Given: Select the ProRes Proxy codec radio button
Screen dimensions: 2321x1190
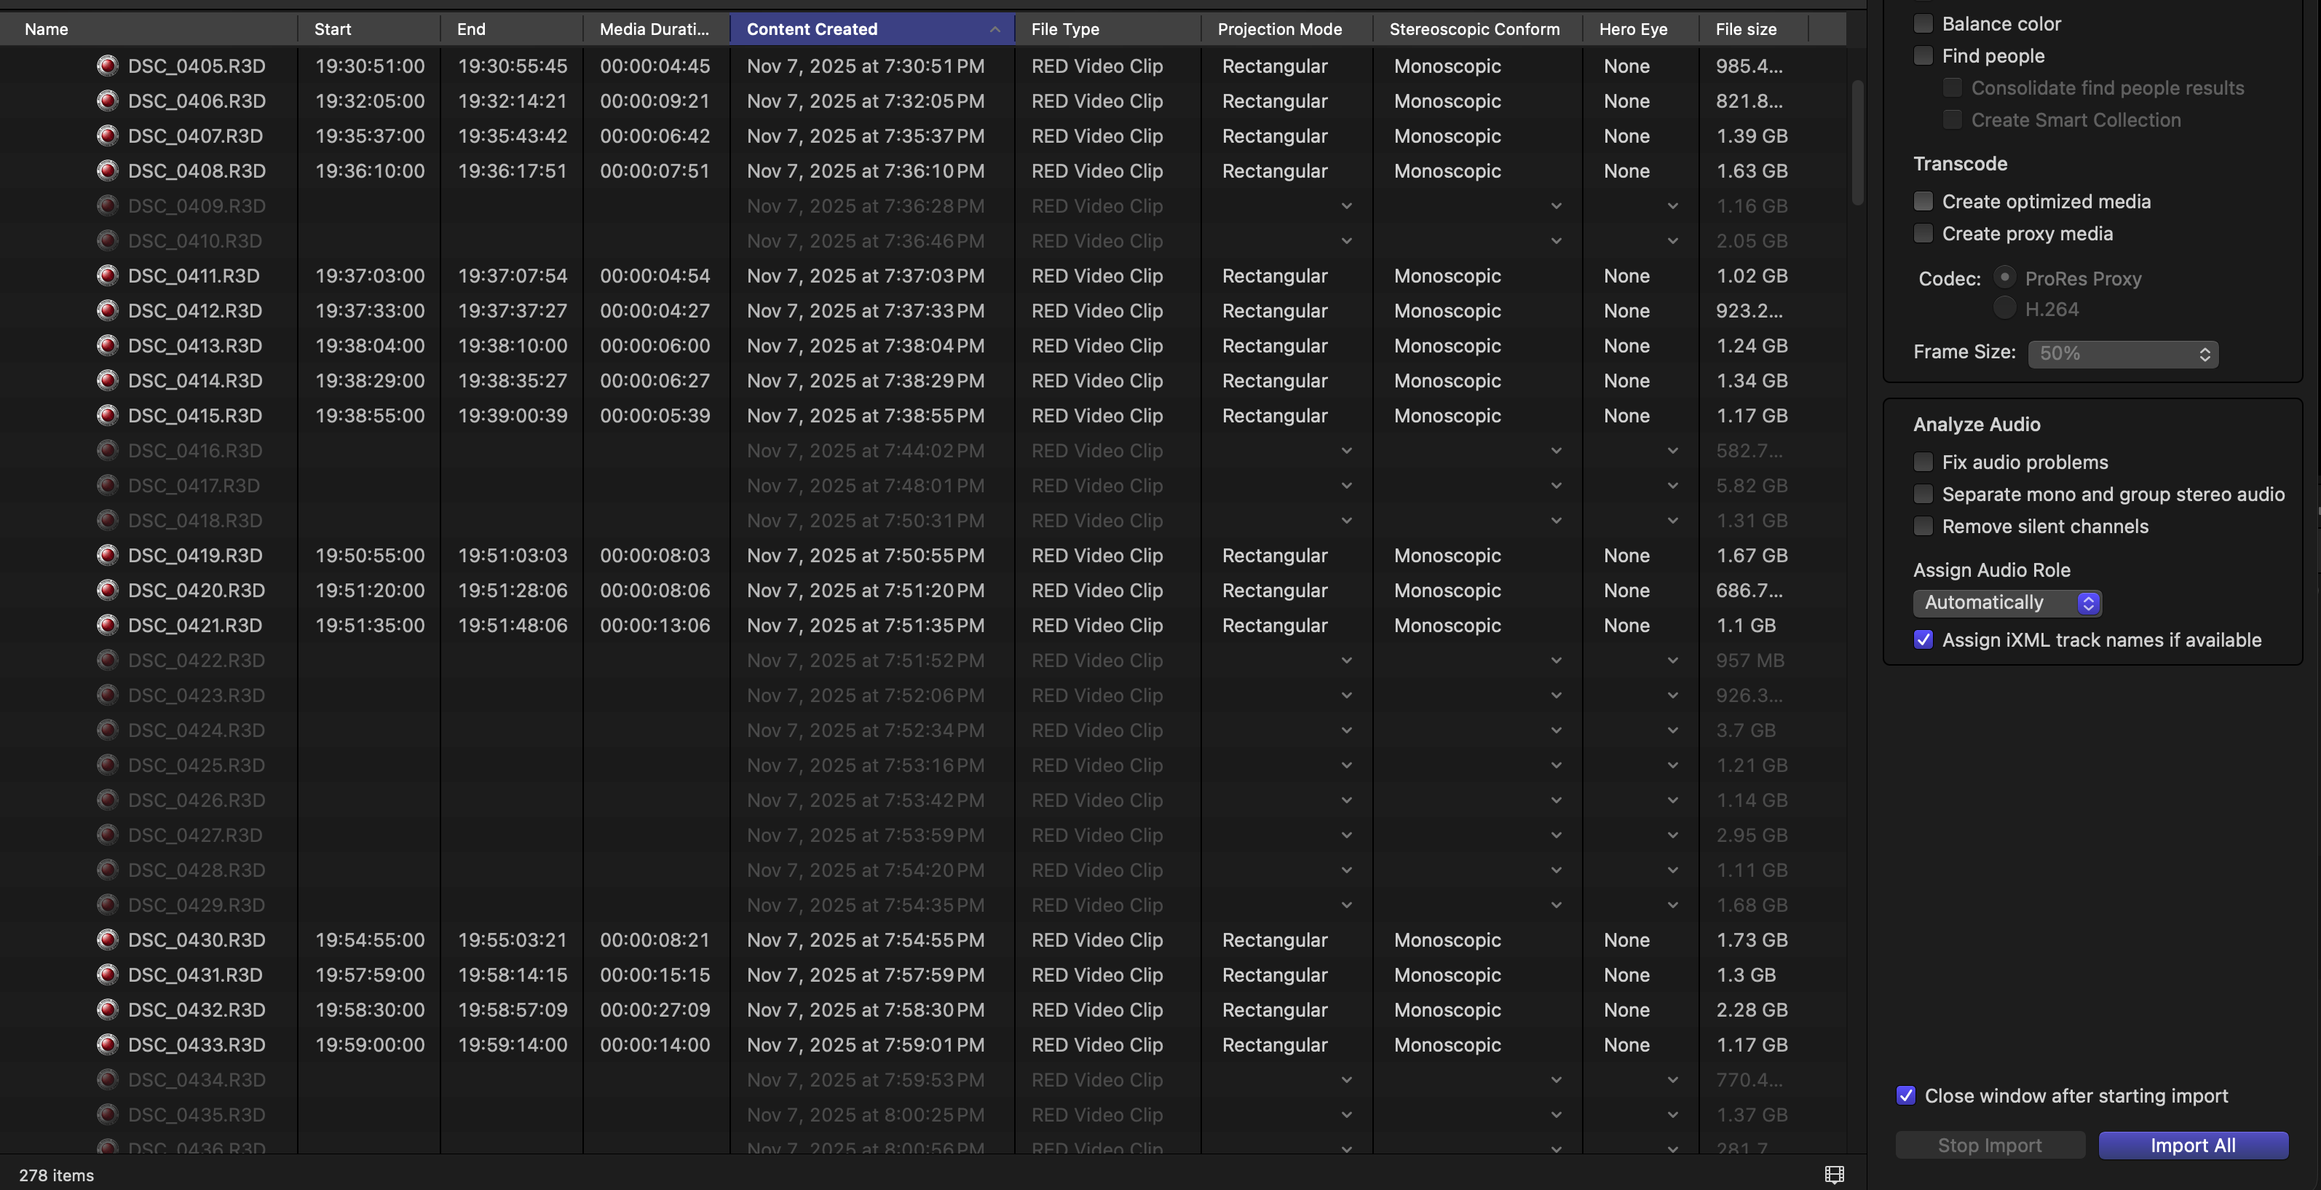Looking at the screenshot, I should coord(2004,277).
